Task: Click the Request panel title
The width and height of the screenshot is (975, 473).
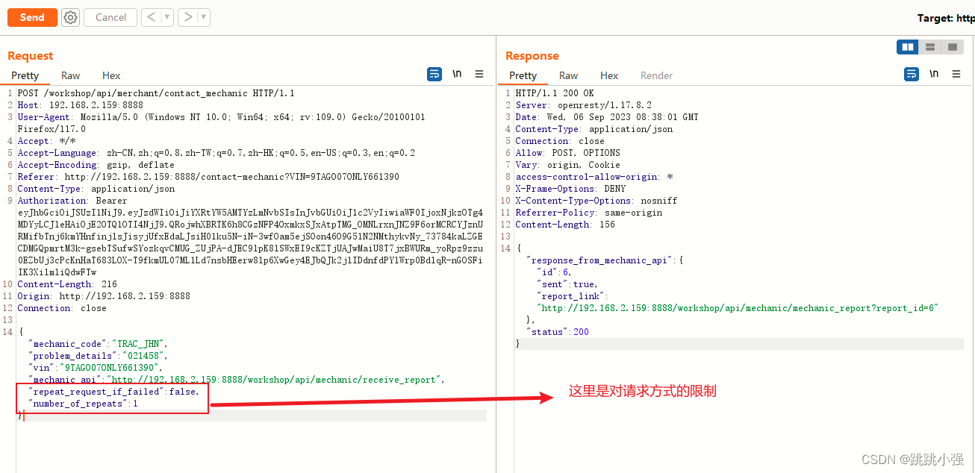Action: [x=31, y=56]
